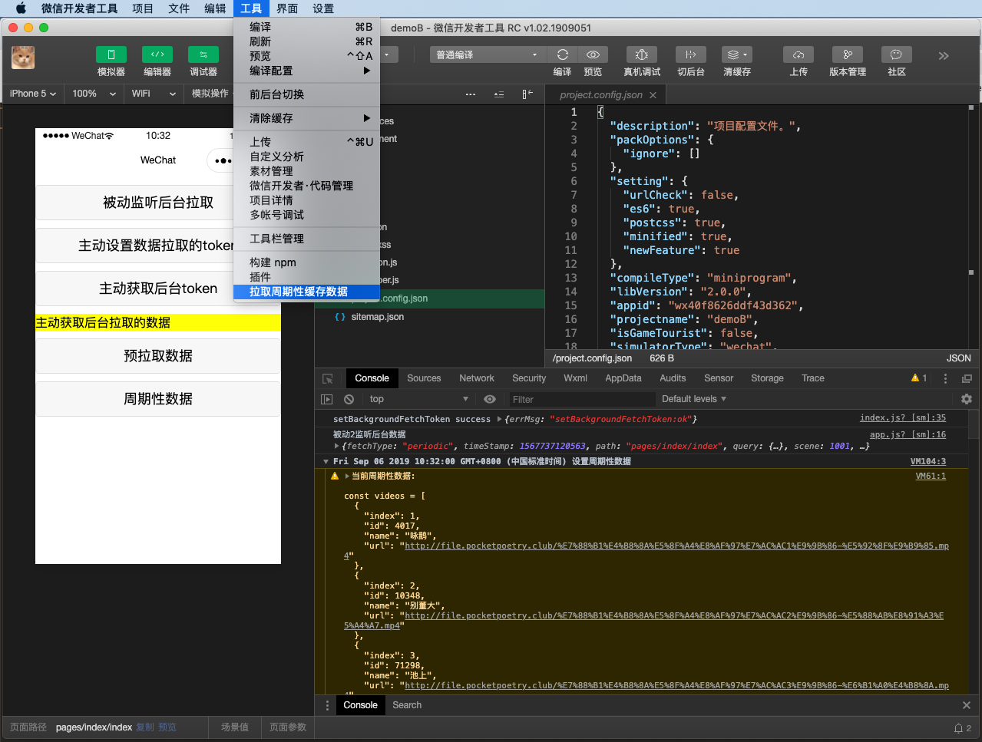The image size is (982, 742).
Task: Open 版本管理 version control icon
Action: 848,54
